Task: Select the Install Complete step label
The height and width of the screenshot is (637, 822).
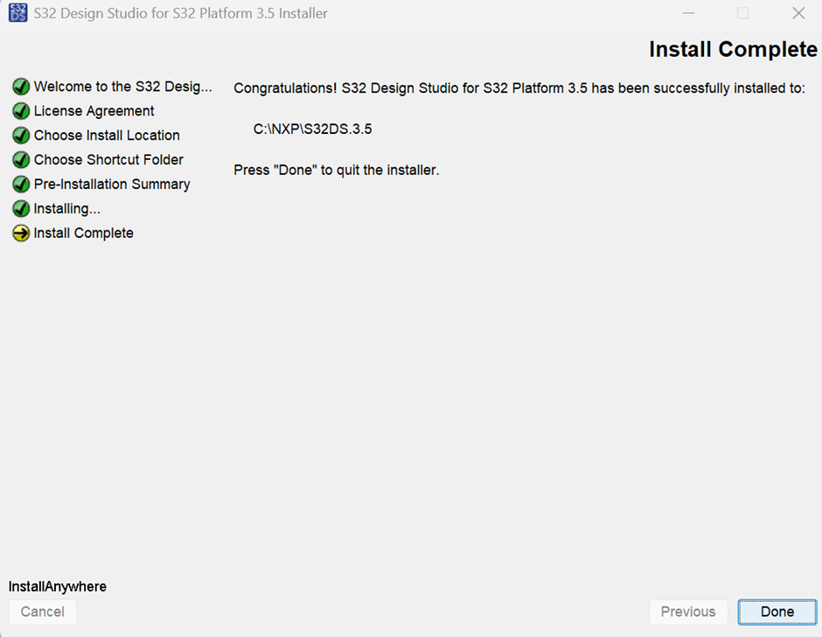Action: coord(83,233)
